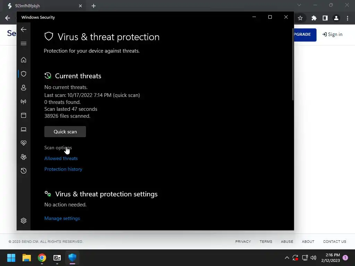Open the notification count badge
Screen dimensions: 355x266
pos(345,258)
